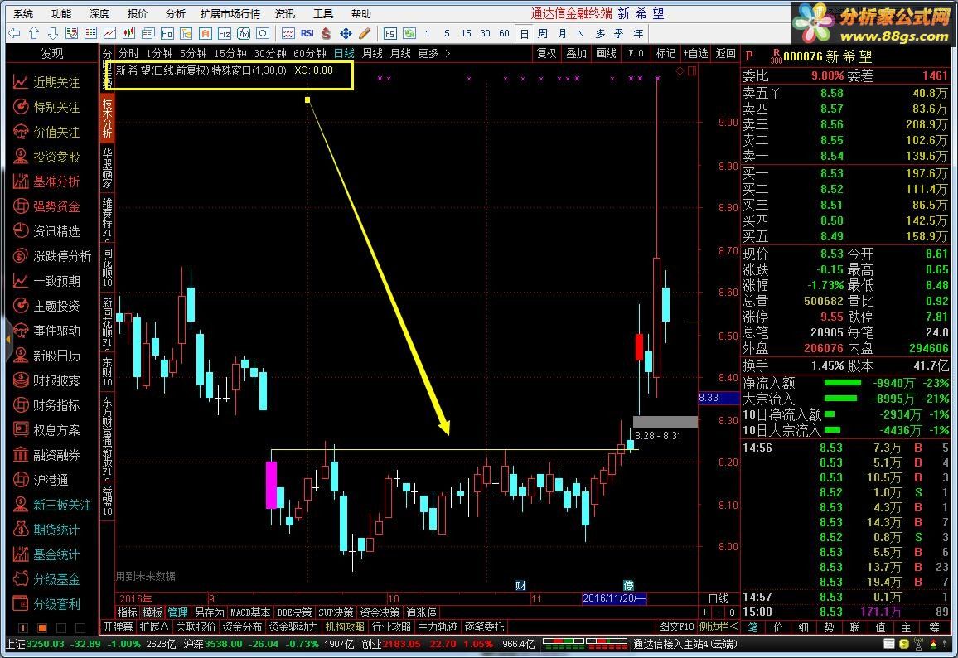
Task: Open the f(x) formula manager icon
Action: (243, 33)
